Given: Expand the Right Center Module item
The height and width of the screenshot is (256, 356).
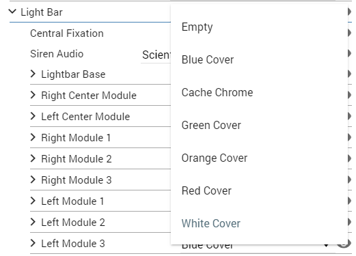Looking at the screenshot, I should coord(33,95).
